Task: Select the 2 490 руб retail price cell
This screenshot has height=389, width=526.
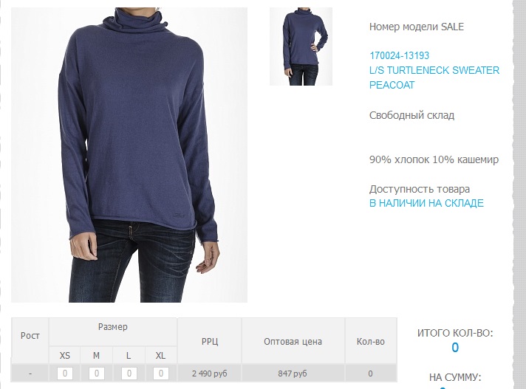Action: point(210,373)
